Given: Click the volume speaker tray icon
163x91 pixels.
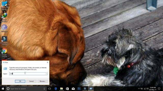Looking at the screenshot, I should [x=147, y=89].
